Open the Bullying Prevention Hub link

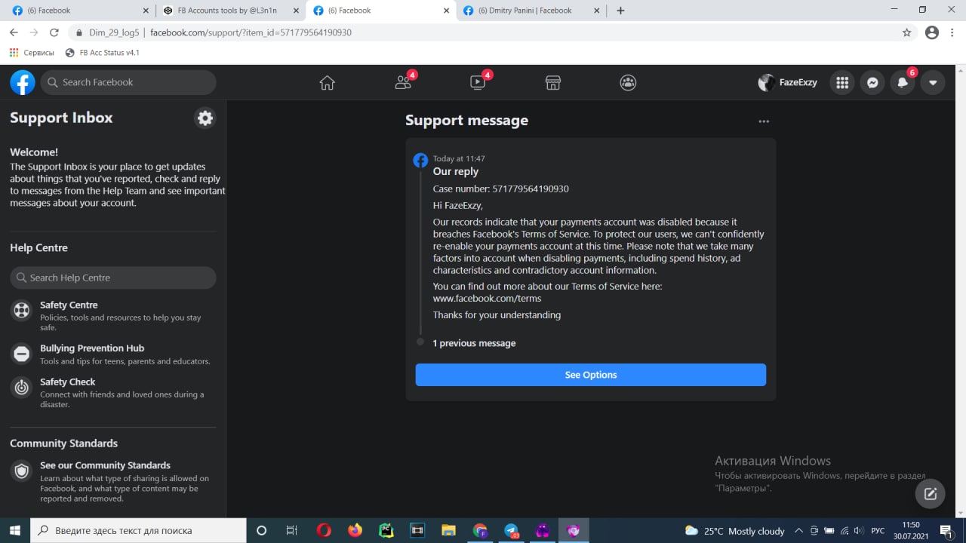[92, 348]
